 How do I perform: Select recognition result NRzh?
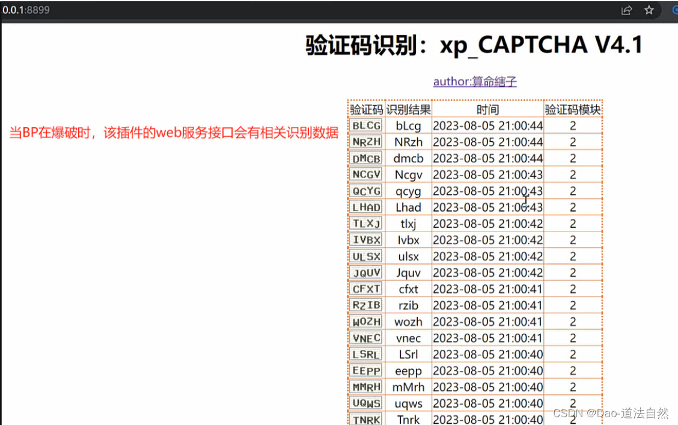click(x=408, y=142)
